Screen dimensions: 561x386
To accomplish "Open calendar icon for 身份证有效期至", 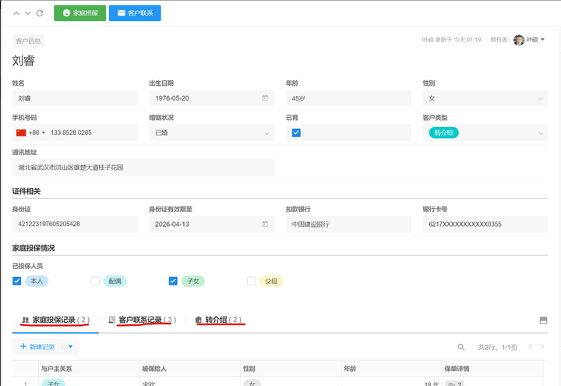I will point(265,224).
